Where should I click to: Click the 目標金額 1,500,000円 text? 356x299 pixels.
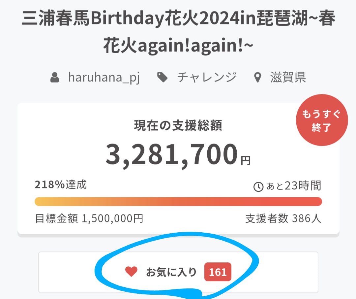89,218
